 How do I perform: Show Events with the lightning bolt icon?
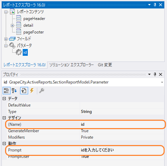tap(32, 91)
